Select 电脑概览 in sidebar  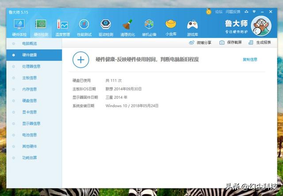[34, 44]
